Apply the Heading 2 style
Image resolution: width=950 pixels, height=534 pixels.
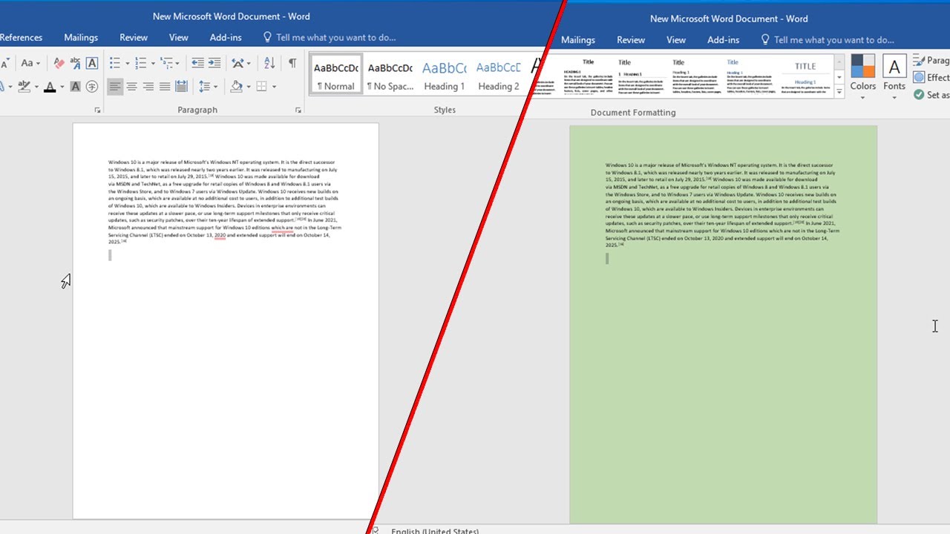click(498, 74)
